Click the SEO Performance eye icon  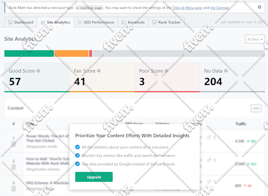80,22
